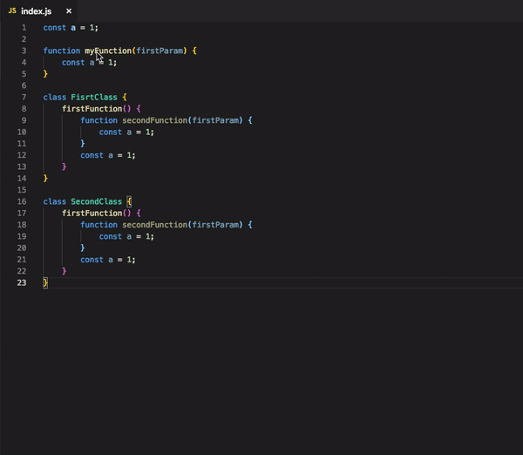The image size is (523, 455).
Task: Click the closing brace on line 23
Action: (45, 282)
